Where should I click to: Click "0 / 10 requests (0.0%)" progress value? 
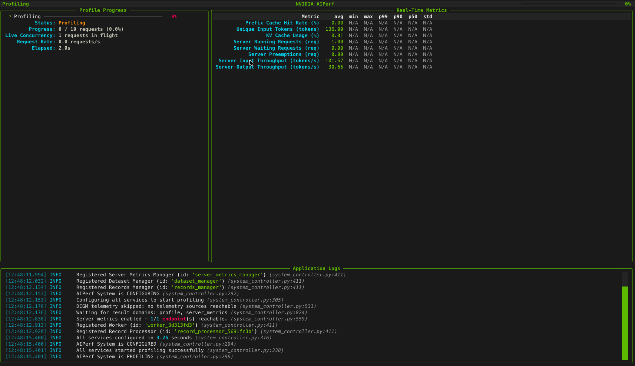tap(91, 29)
